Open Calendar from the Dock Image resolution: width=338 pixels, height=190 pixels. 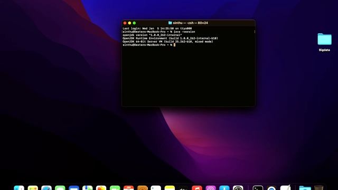click(128, 188)
